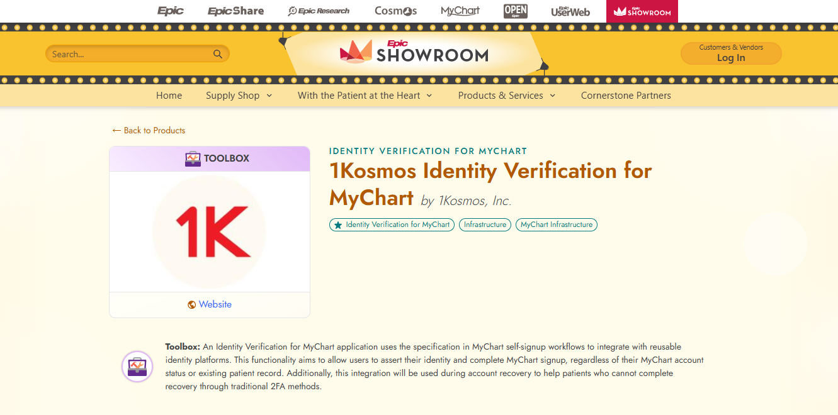Click the bold 'Toolbox:' description label
The width and height of the screenshot is (838, 415).
pos(183,346)
